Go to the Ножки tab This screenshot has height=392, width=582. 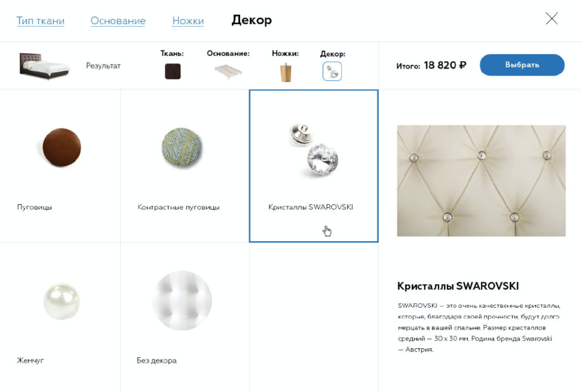(188, 21)
